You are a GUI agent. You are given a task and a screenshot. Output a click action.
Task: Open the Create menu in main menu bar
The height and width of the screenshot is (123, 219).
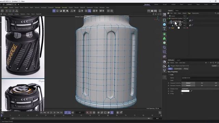pyautogui.click(x=5, y=8)
